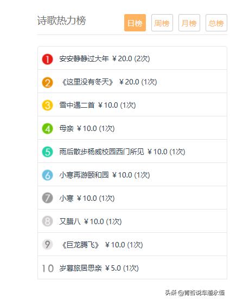Viewport: 230px width, 301px height.
Task: Open poem 雪中遇二首
Action: [x=77, y=105]
